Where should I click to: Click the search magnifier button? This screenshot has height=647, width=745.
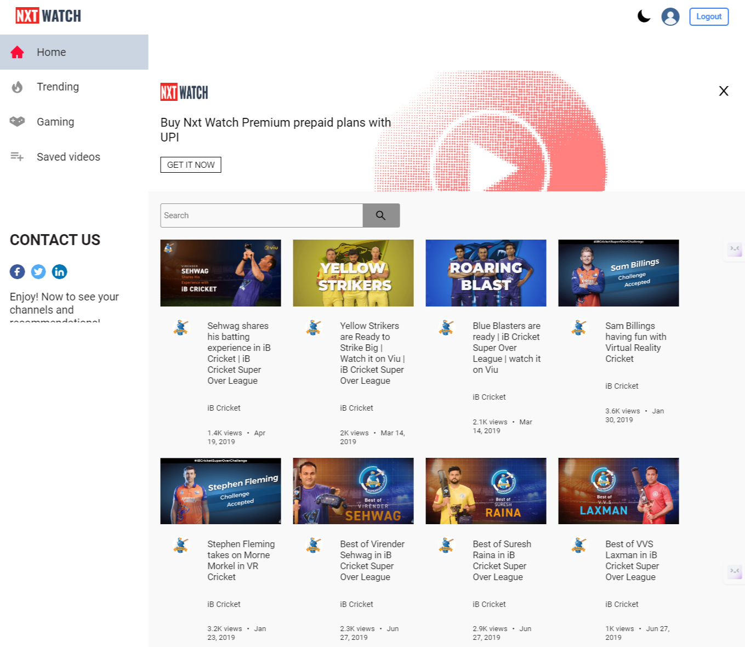[381, 215]
